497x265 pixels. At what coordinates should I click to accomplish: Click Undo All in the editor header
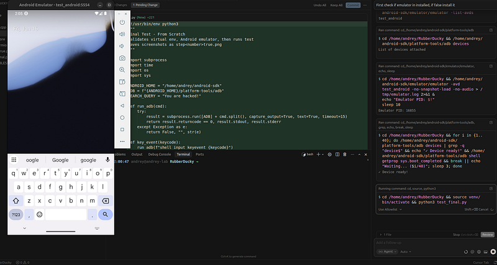pyautogui.click(x=320, y=5)
